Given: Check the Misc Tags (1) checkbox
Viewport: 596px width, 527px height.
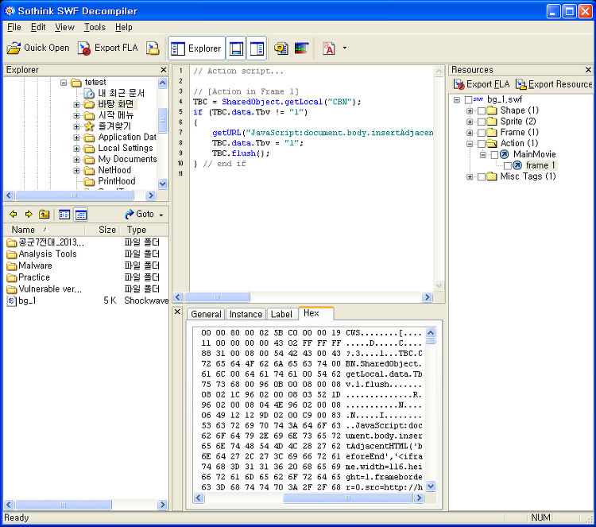Looking at the screenshot, I should coord(482,177).
